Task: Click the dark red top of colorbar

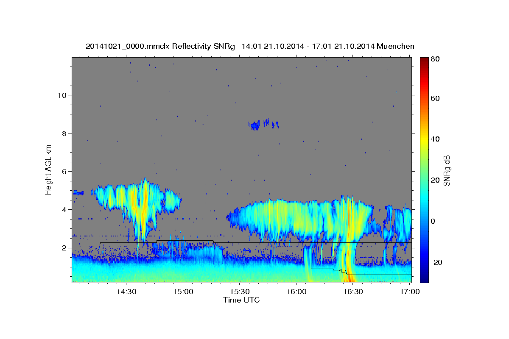Action: pos(424,61)
